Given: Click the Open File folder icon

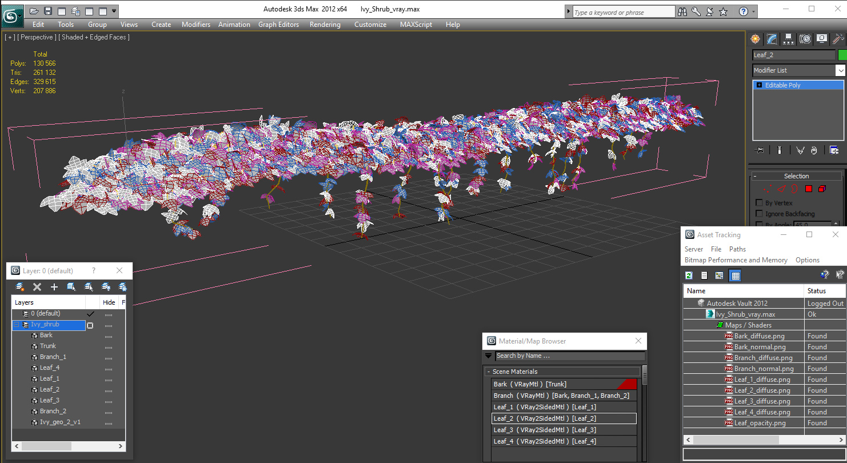Looking at the screenshot, I should (34, 11).
